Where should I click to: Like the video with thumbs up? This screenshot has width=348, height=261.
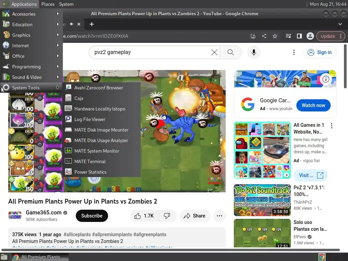tap(144, 216)
